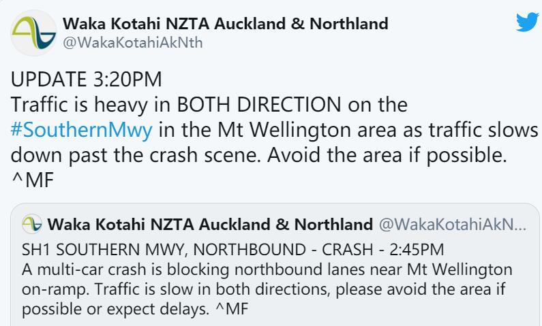This screenshot has height=326, width=542.
Task: Click the small avatar in quoted tweet
Action: click(x=32, y=224)
